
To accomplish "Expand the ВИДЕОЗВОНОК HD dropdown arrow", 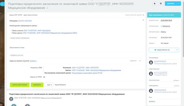I will 177,50.
